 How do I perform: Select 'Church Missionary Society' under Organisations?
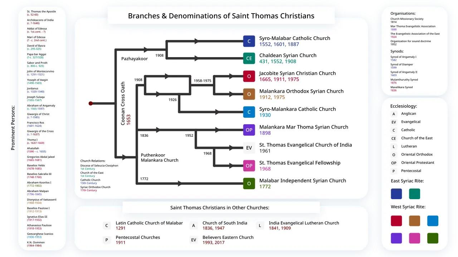(x=407, y=19)
